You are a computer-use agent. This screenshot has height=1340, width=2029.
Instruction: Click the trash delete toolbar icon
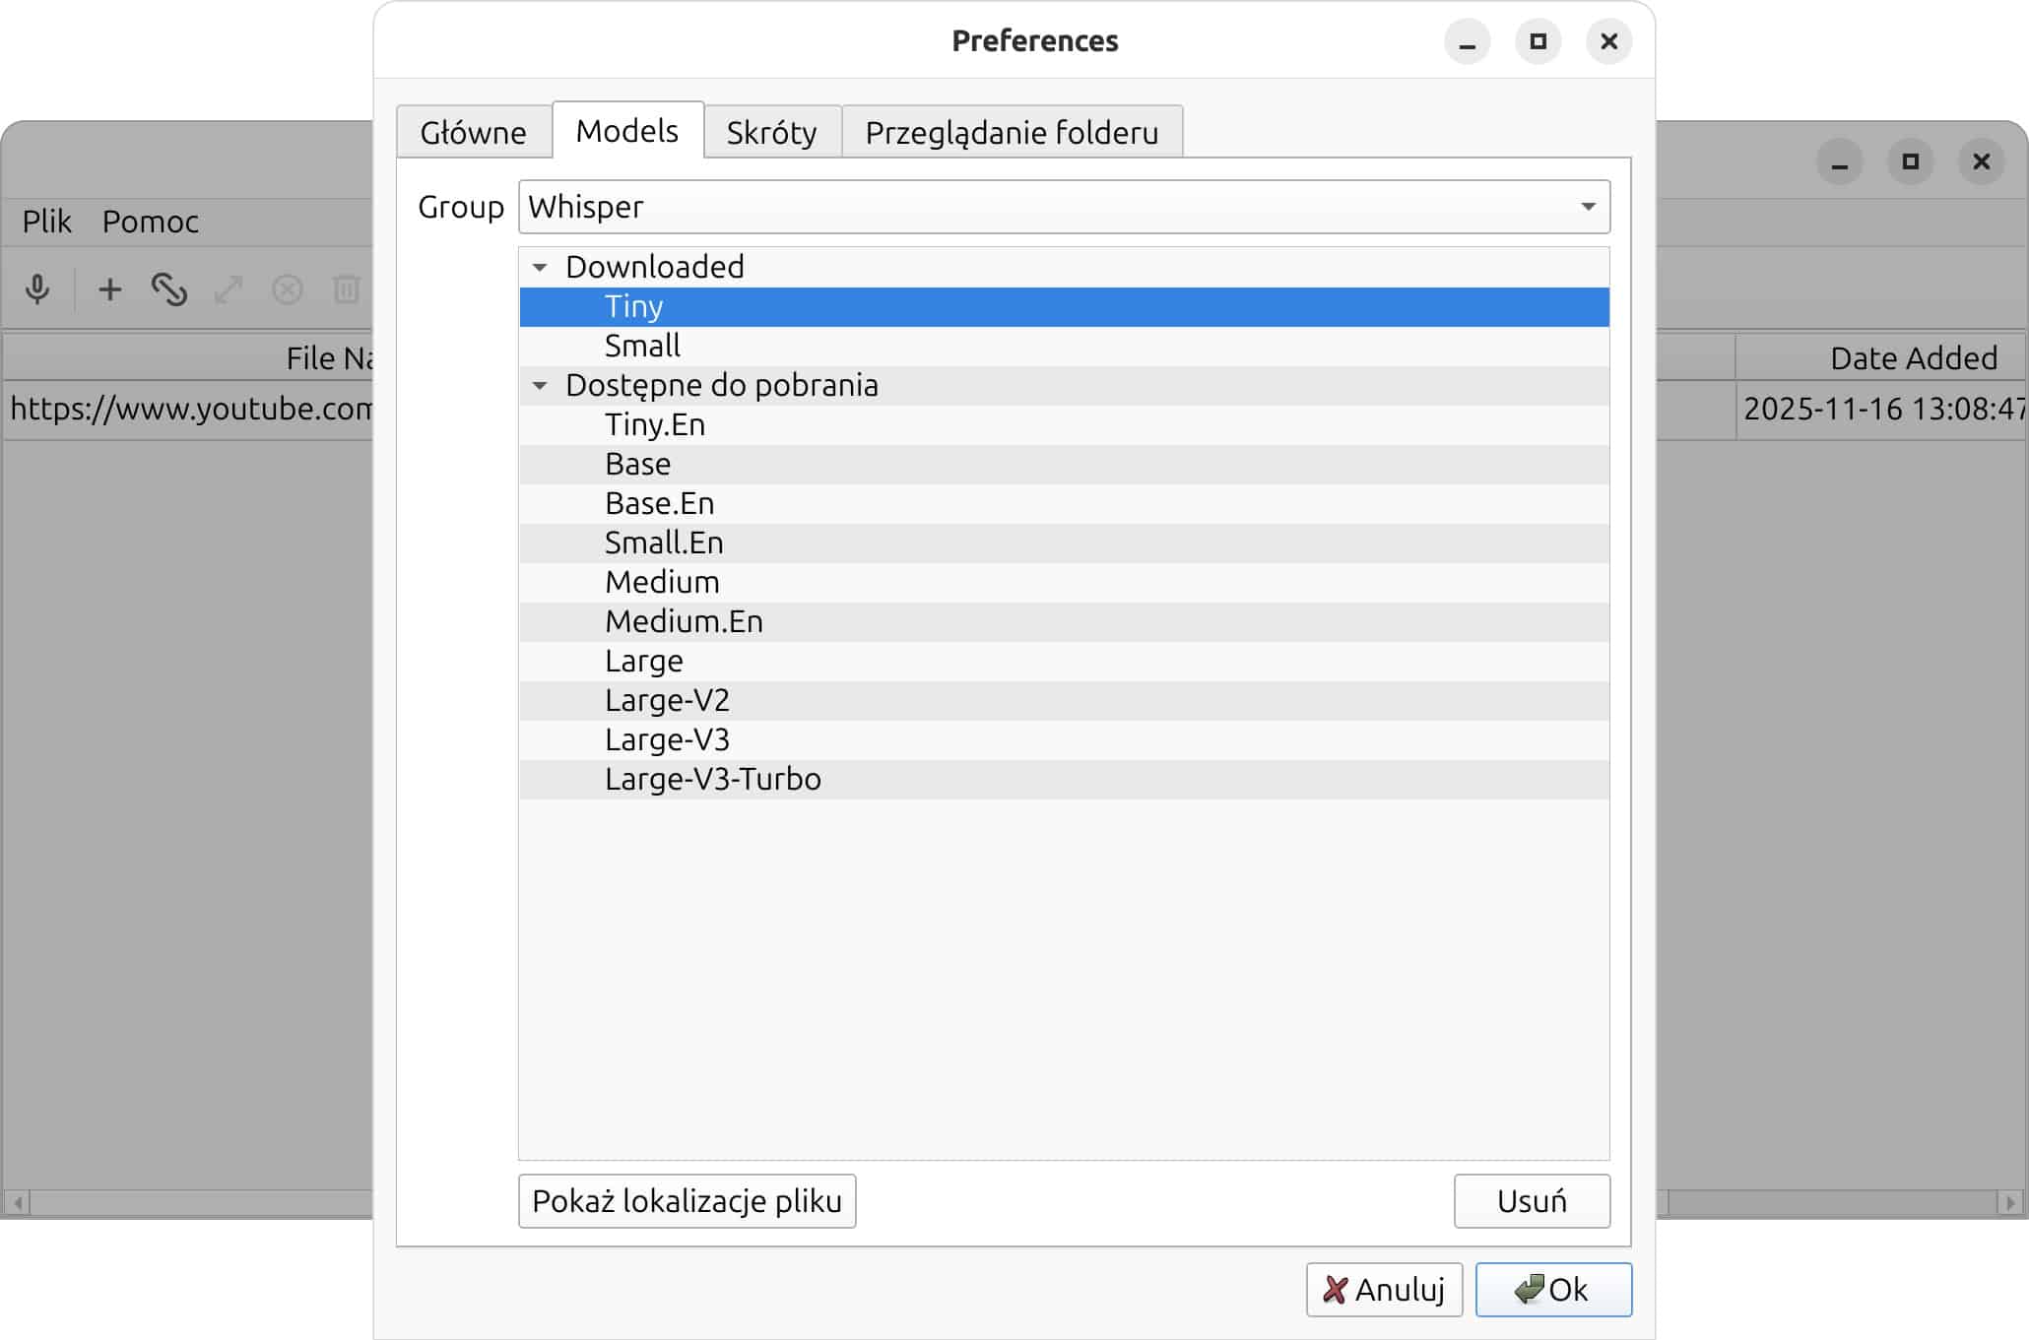coord(345,289)
